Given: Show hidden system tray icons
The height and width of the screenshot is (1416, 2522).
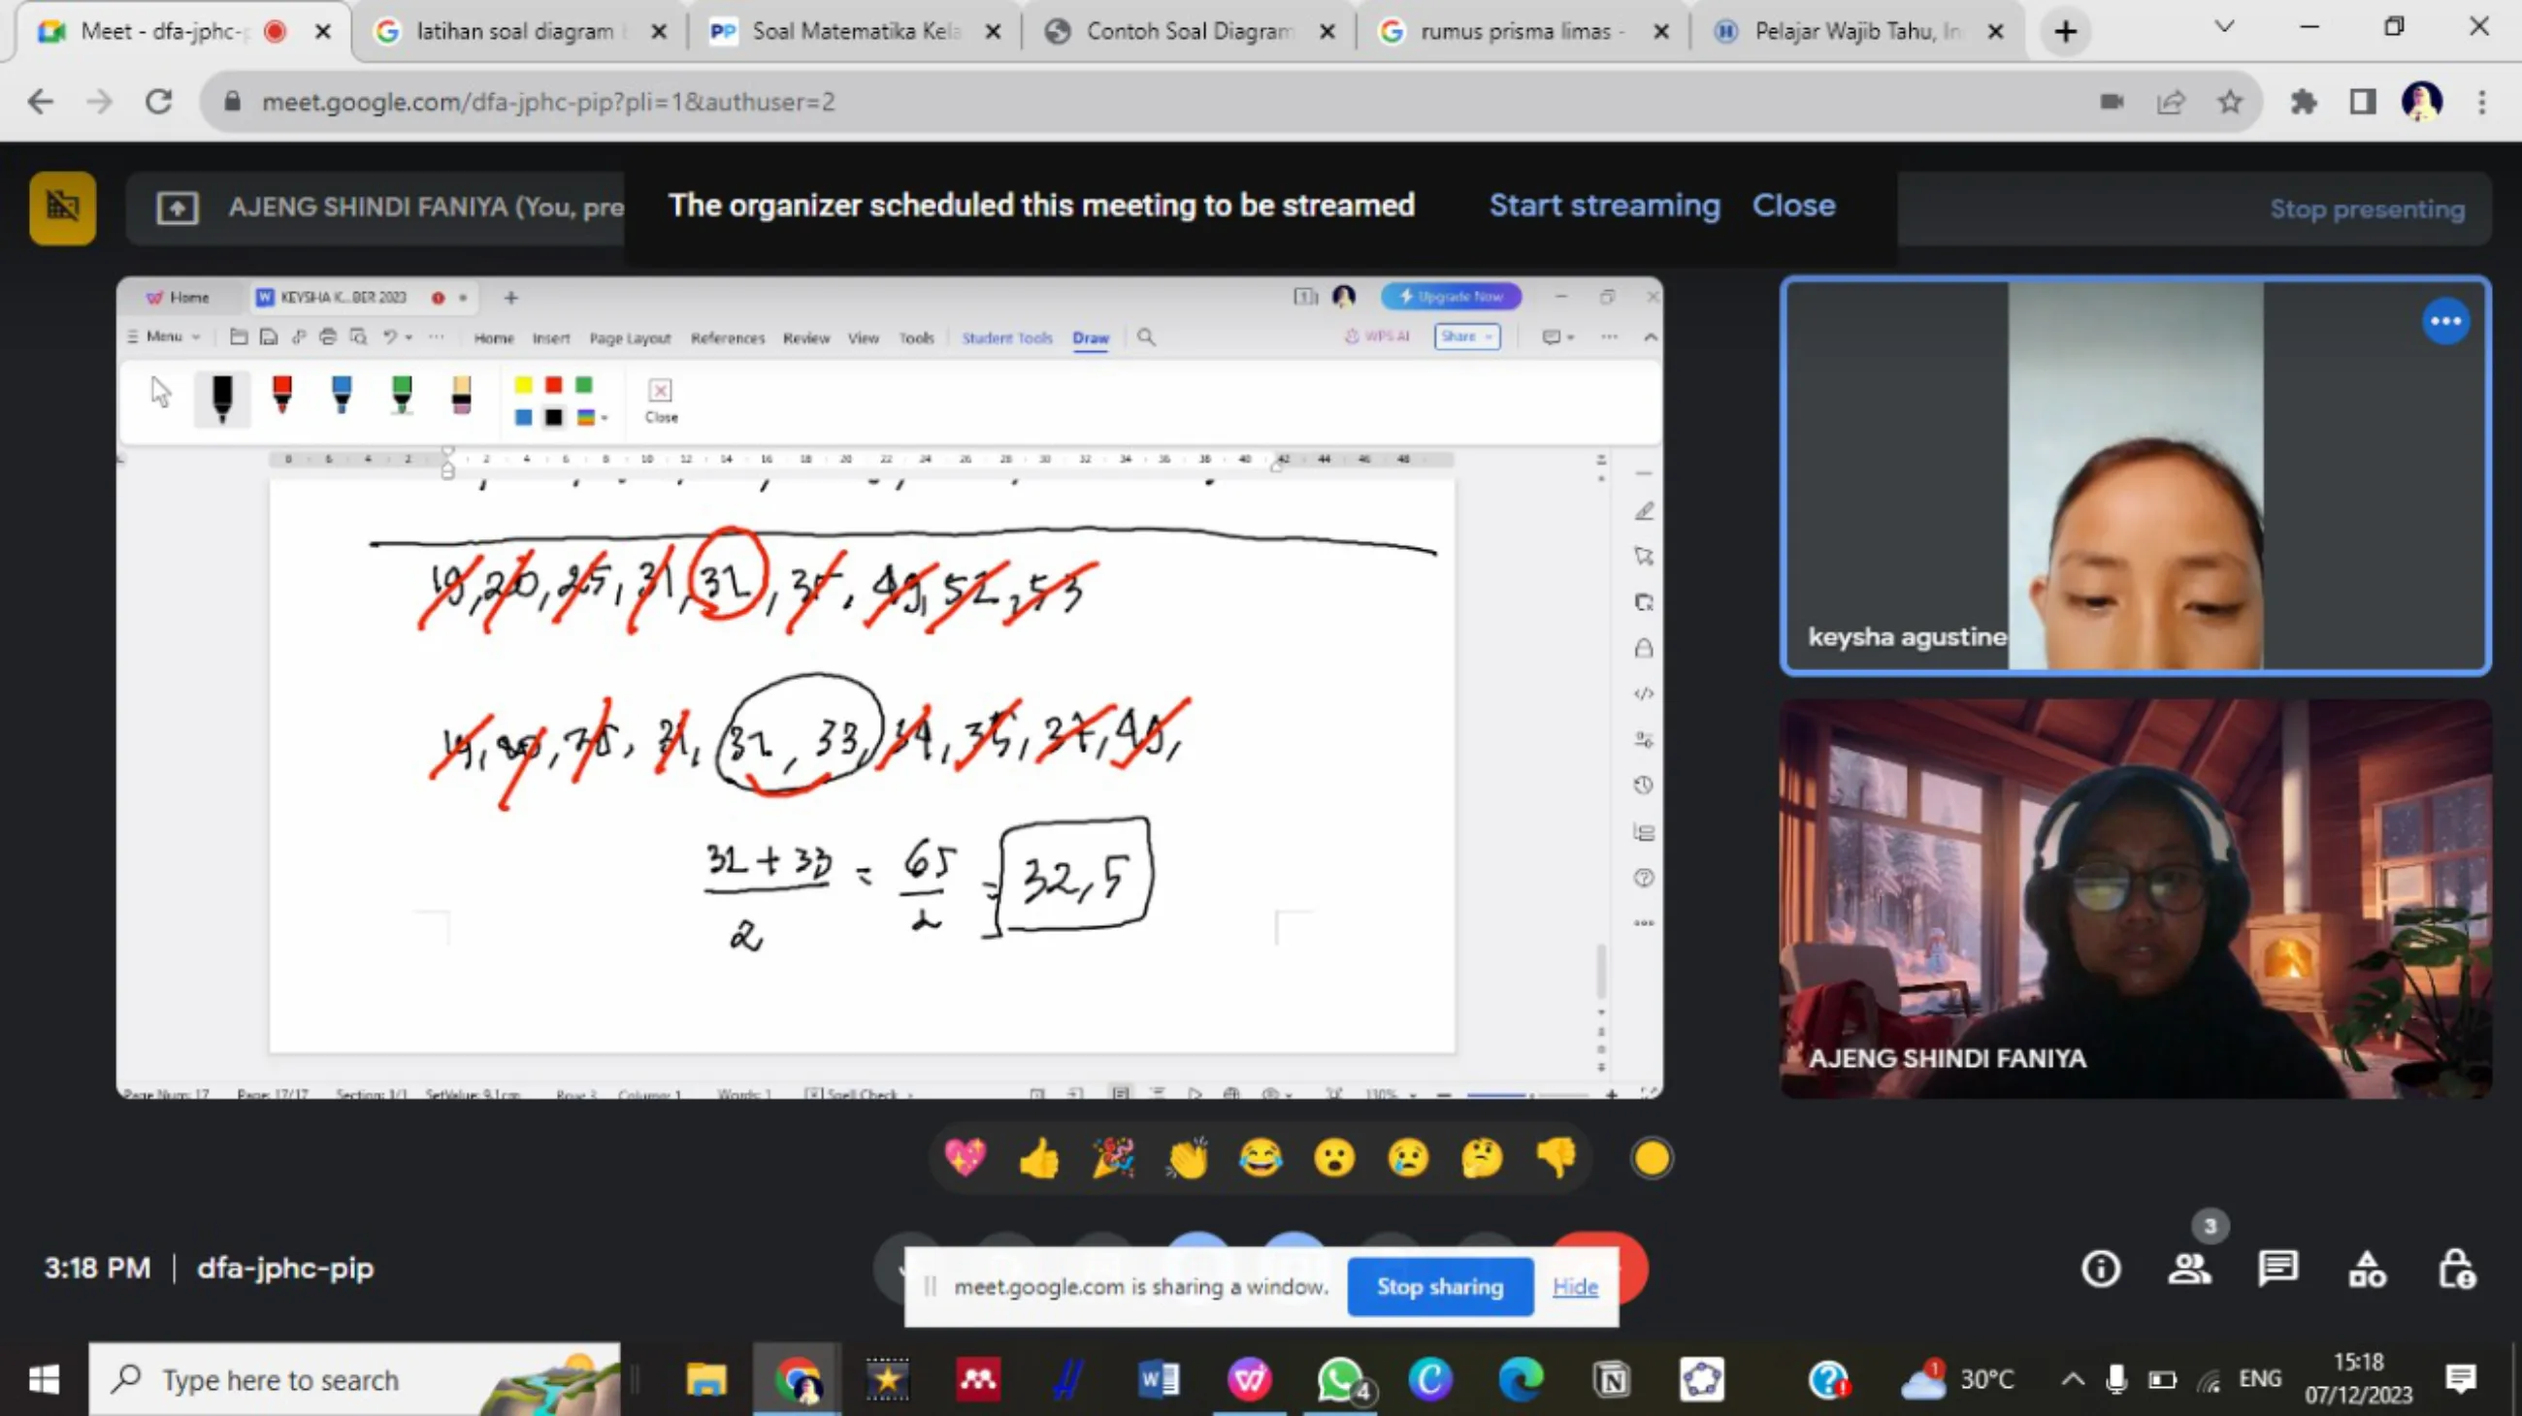Looking at the screenshot, I should tap(2072, 1380).
